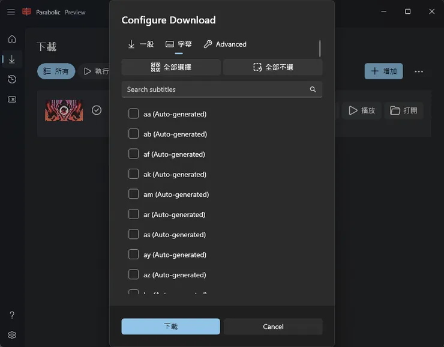
Task: Click the download video thumbnail
Action: pos(64,110)
